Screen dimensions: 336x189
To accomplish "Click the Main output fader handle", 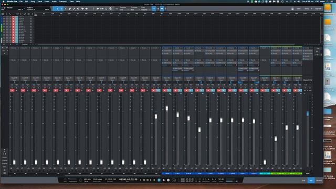I will pos(308,114).
